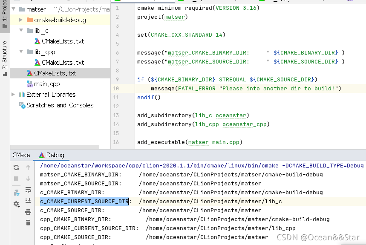Image resolution: width=366 pixels, height=245 pixels.
Task: Click the Stop square icon in the CMake panel
Action: click(x=16, y=179)
